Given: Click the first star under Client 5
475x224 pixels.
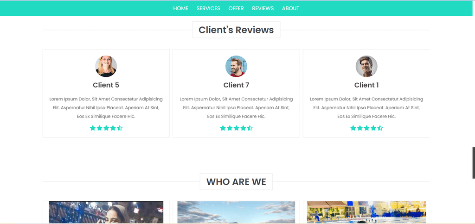Looking at the screenshot, I should pos(93,128).
